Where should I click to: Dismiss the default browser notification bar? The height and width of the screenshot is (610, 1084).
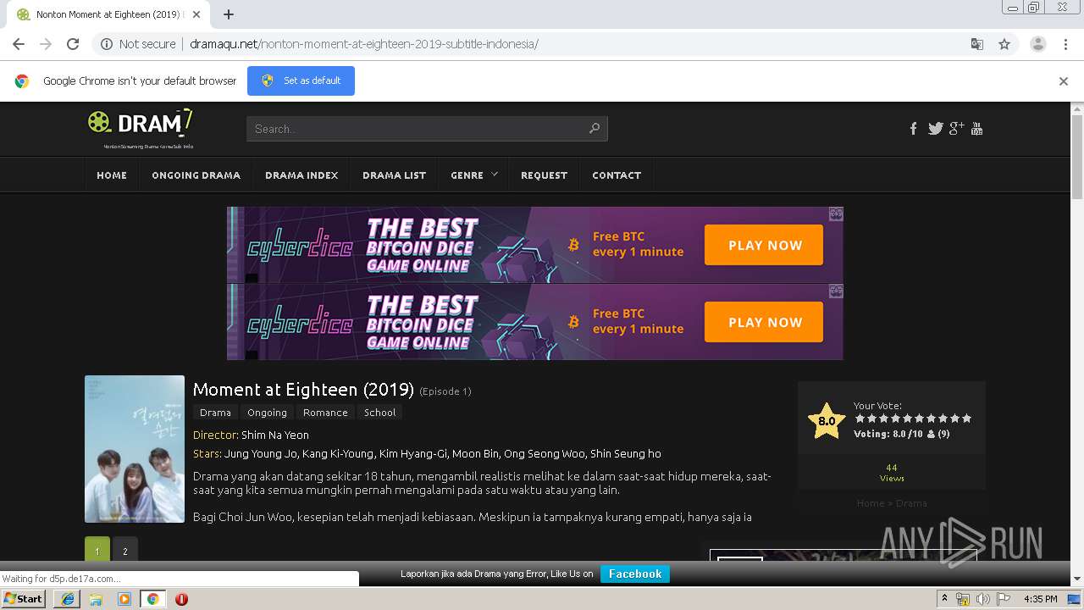point(1063,81)
